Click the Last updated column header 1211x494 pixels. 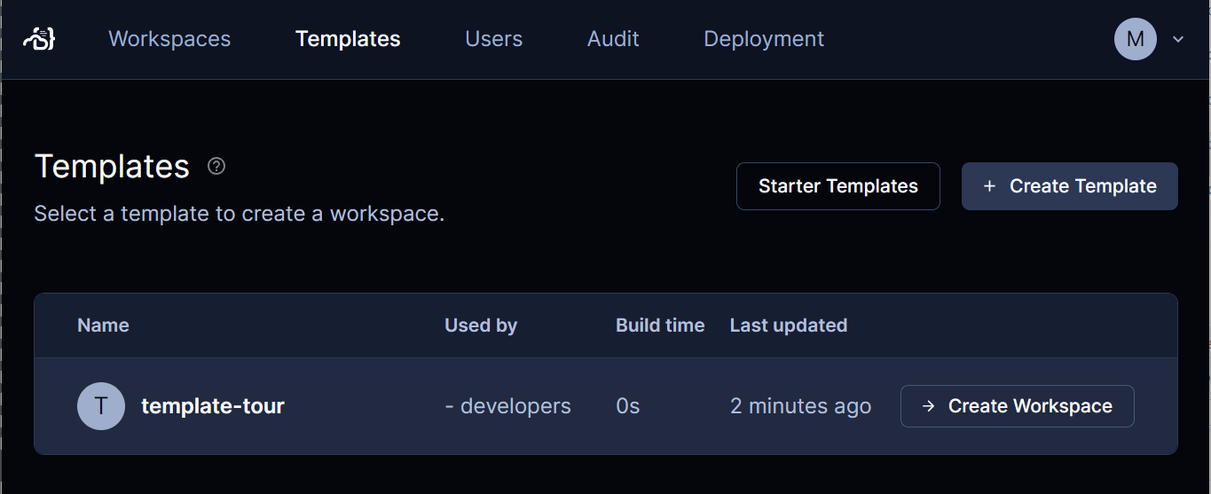[789, 325]
